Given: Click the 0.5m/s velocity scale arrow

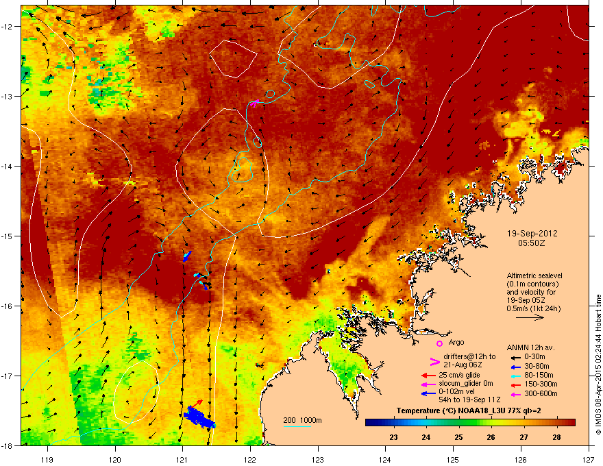Looking at the screenshot, I should click(x=530, y=317).
